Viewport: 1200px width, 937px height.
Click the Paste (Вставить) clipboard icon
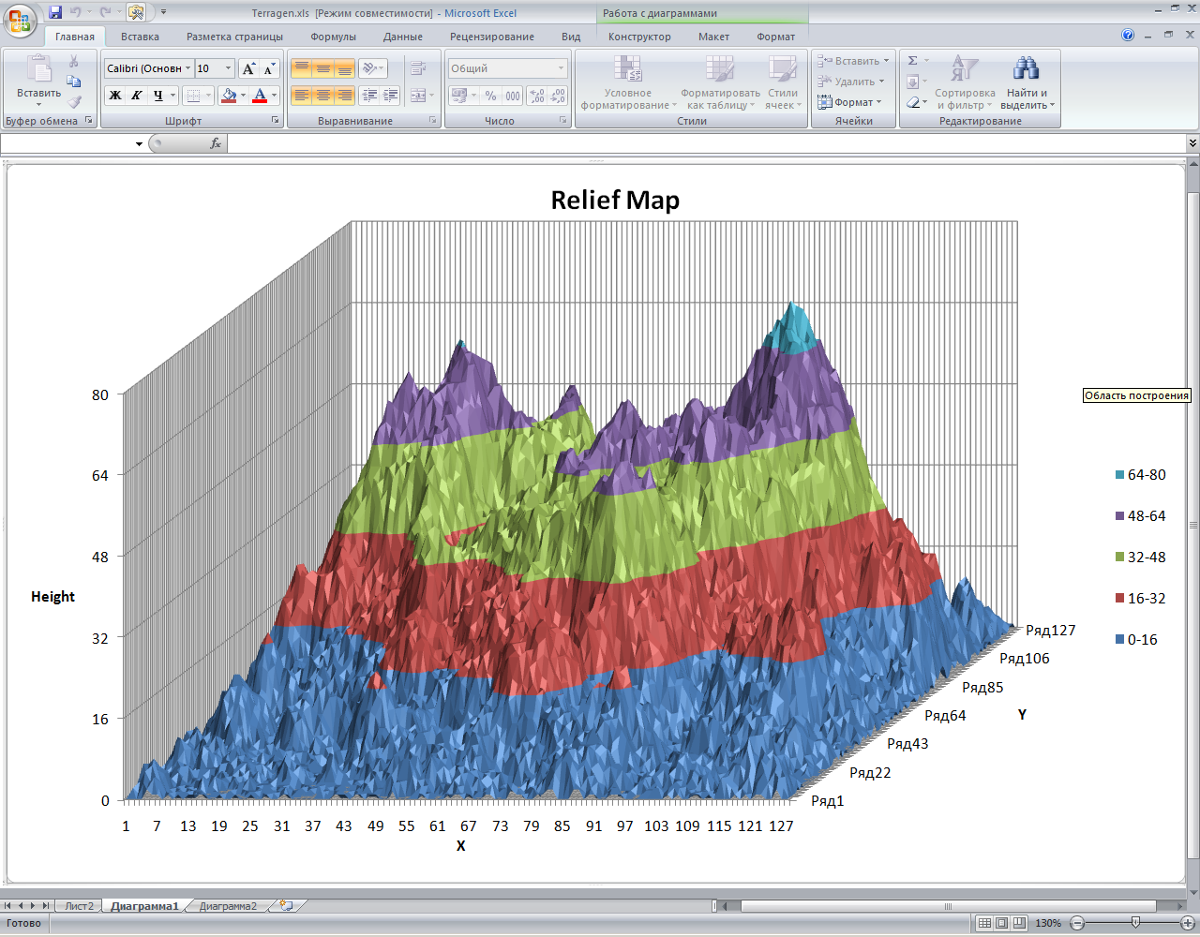pyautogui.click(x=38, y=70)
